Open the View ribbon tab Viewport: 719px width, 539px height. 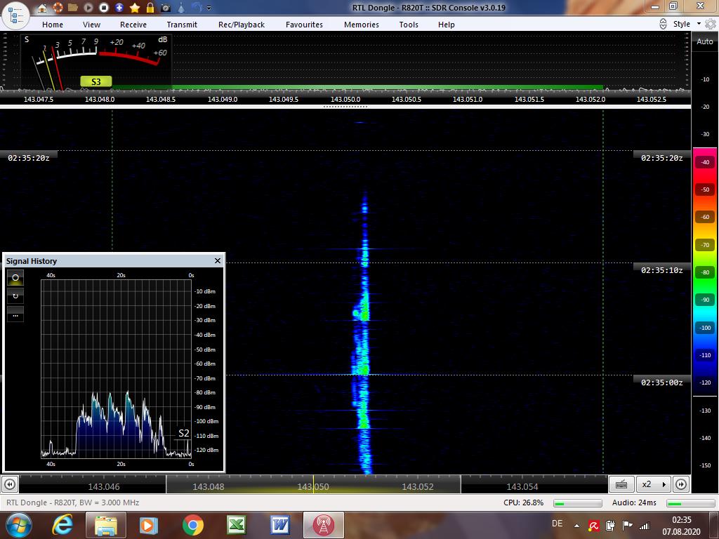click(x=92, y=25)
